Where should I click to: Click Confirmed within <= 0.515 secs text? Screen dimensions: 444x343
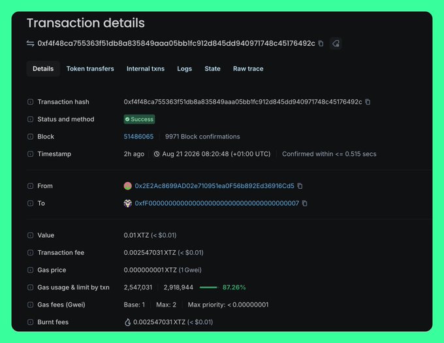[329, 154]
